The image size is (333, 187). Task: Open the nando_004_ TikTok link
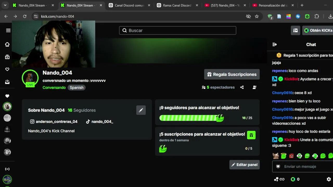[100, 122]
